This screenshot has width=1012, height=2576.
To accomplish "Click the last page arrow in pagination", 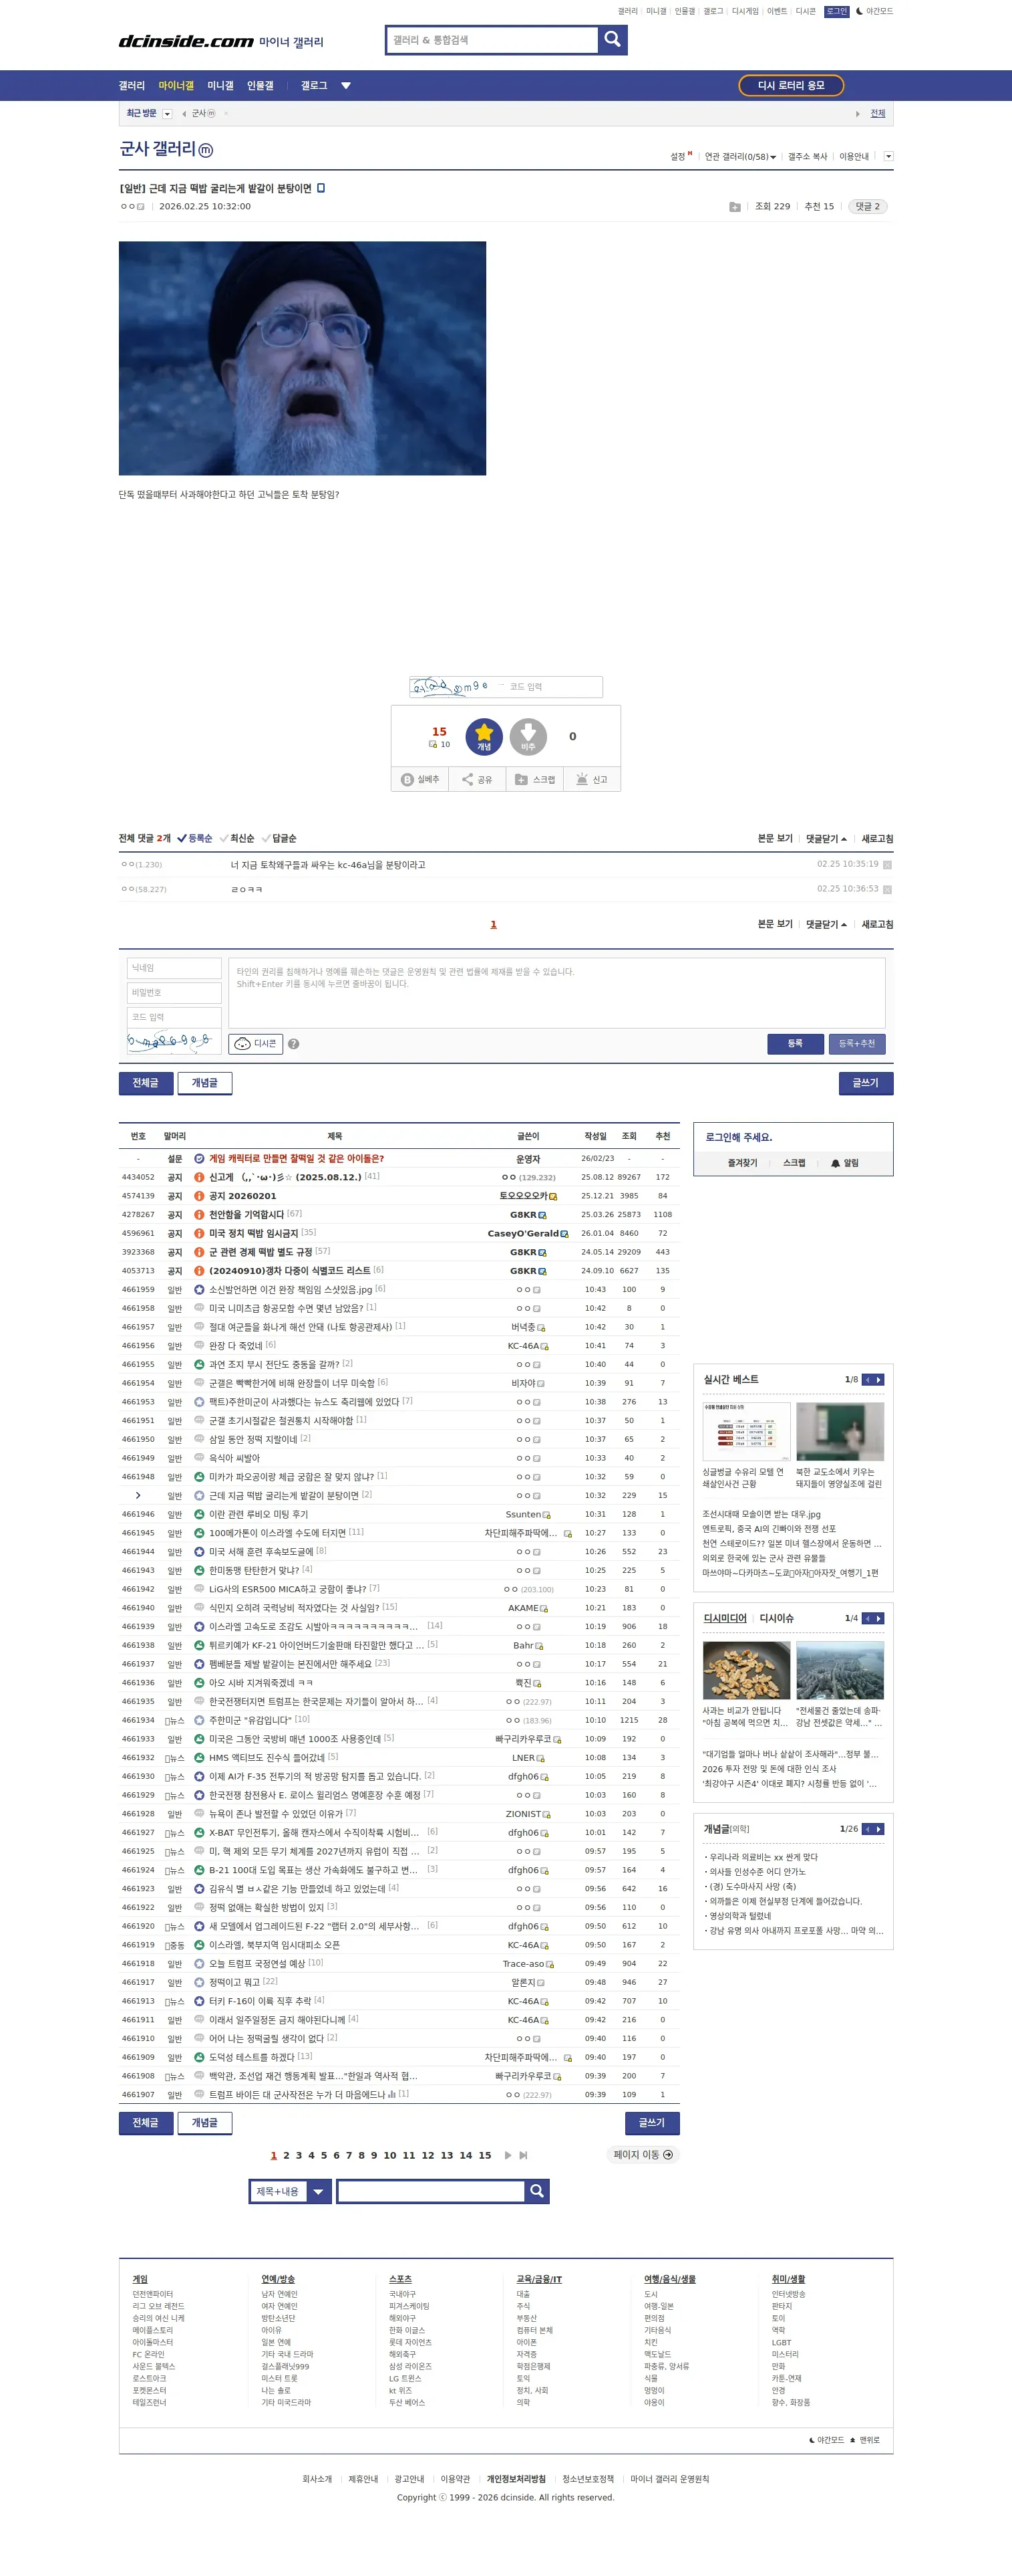I will pos(524,2155).
